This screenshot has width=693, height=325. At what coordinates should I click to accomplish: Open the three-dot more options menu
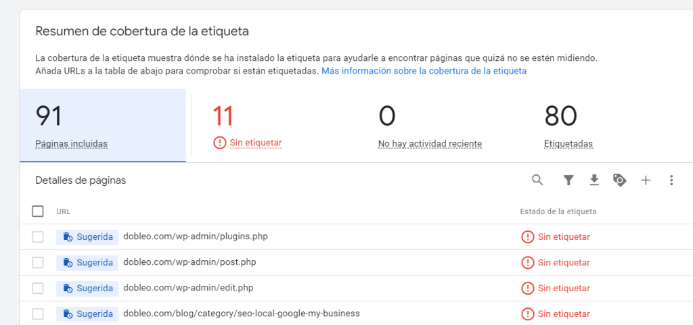pos(671,180)
